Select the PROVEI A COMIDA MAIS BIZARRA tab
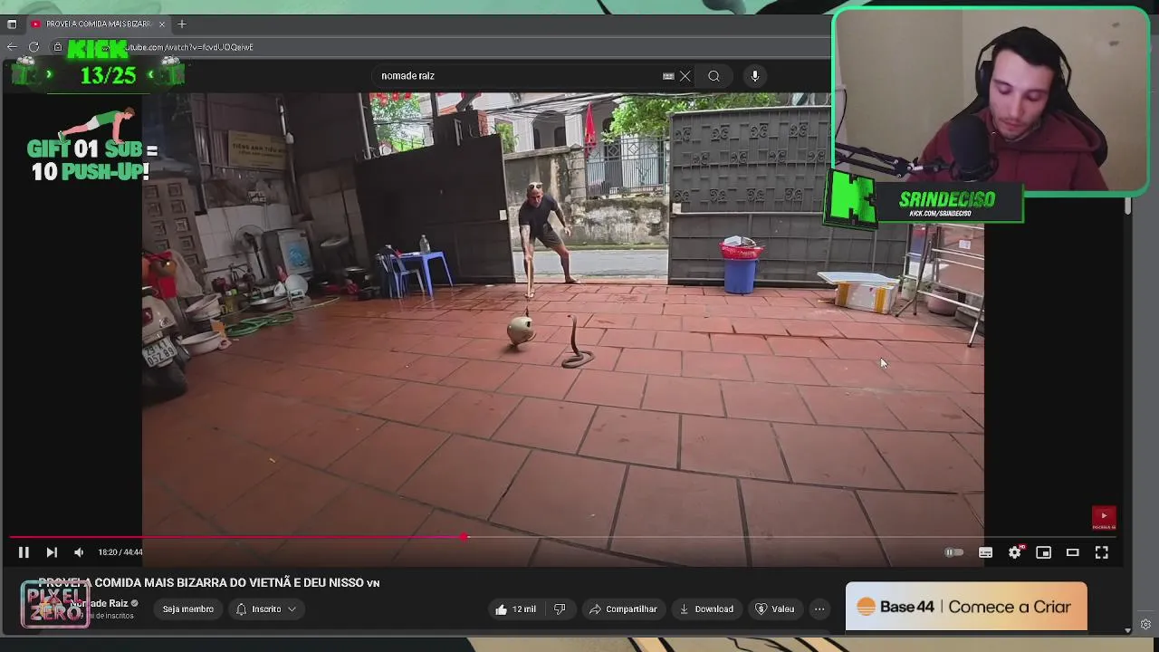1159x652 pixels. tap(98, 24)
